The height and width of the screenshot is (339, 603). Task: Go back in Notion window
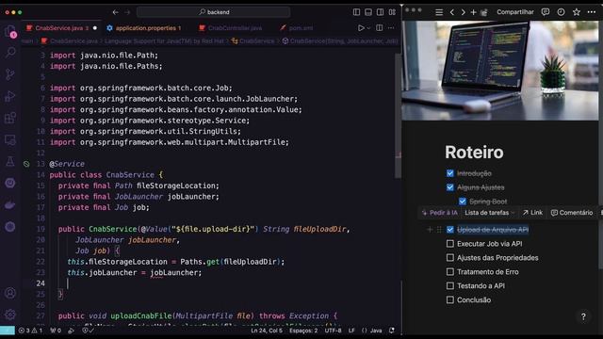[452, 12]
